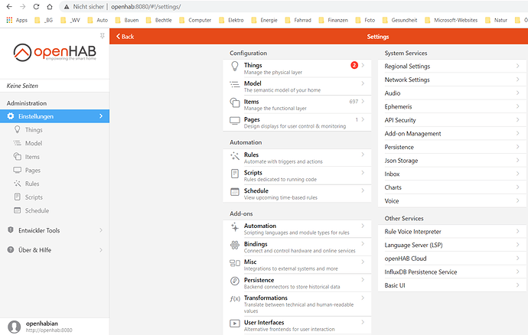Click the sidebar Rules wand icon

pyautogui.click(x=17, y=184)
